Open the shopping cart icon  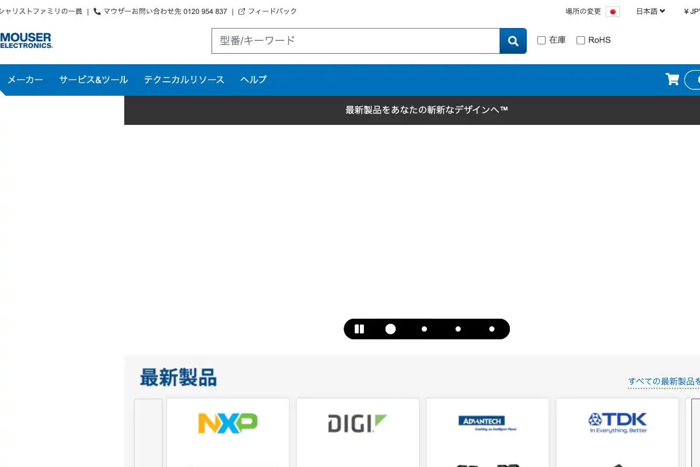click(671, 79)
